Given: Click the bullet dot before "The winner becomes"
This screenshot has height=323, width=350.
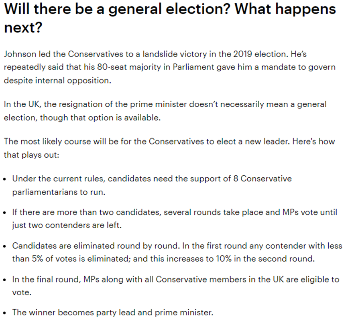Looking at the screenshot, I should [x=4, y=313].
